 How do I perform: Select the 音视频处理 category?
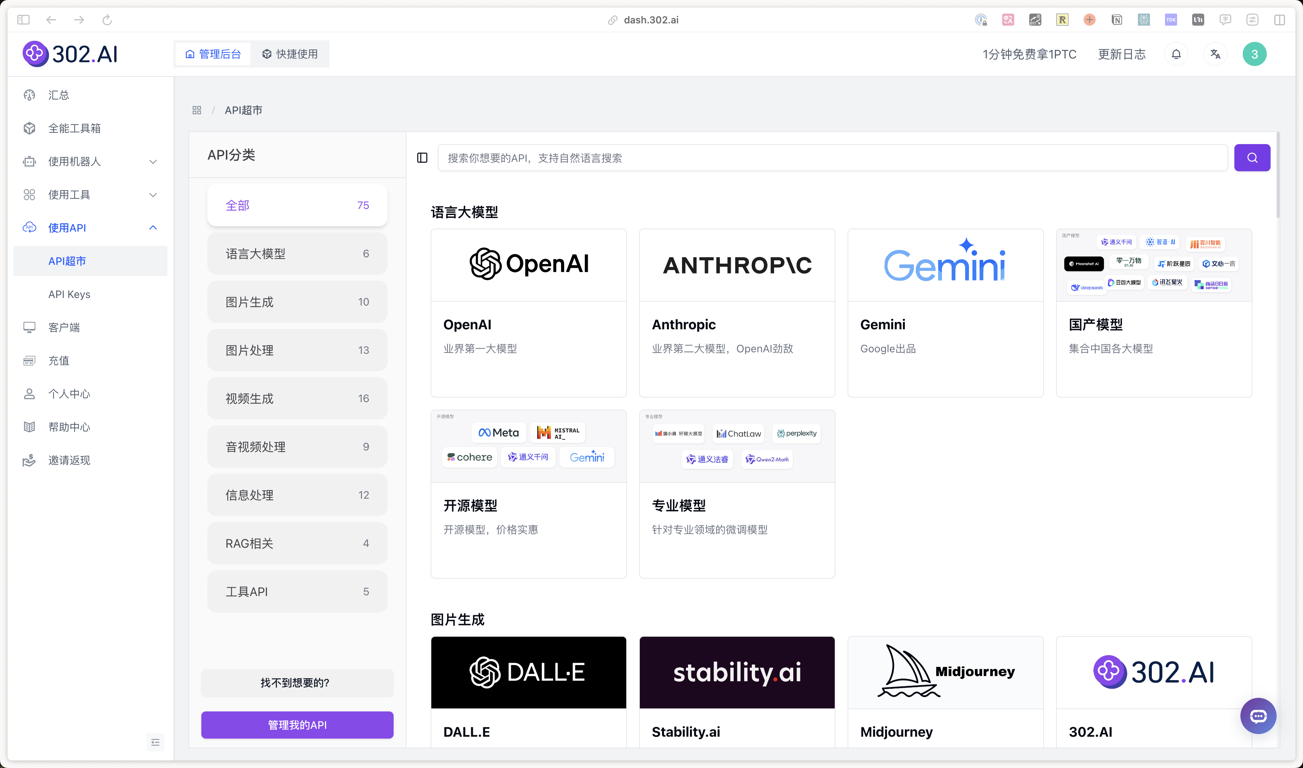point(297,447)
